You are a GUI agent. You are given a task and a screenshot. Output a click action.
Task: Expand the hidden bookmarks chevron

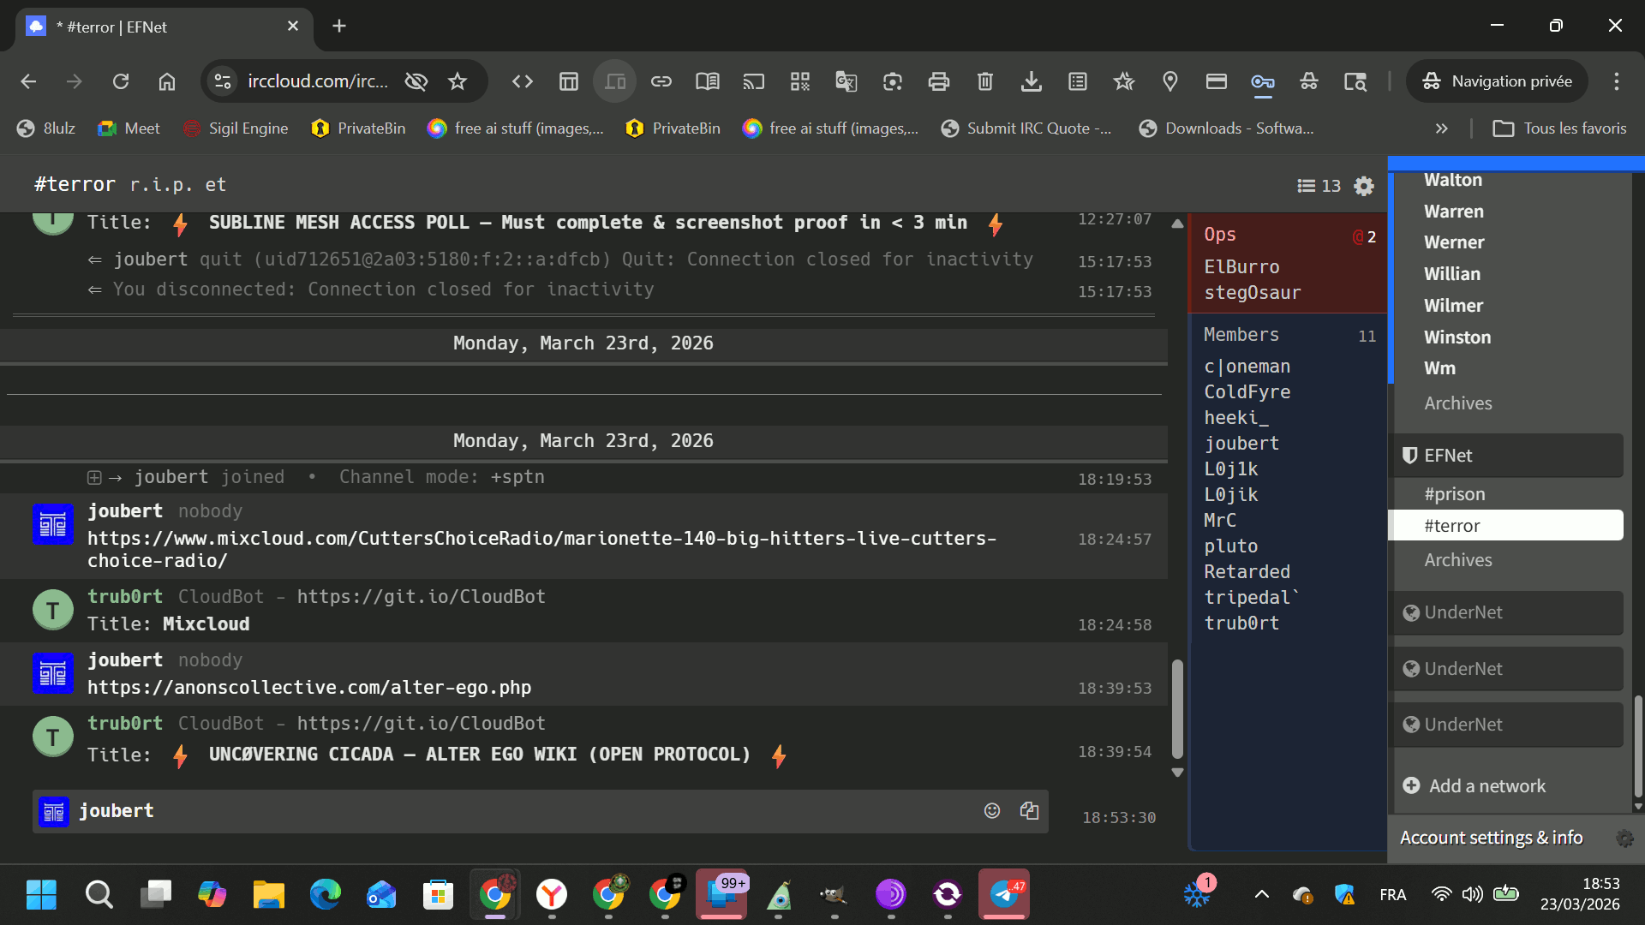(x=1441, y=128)
